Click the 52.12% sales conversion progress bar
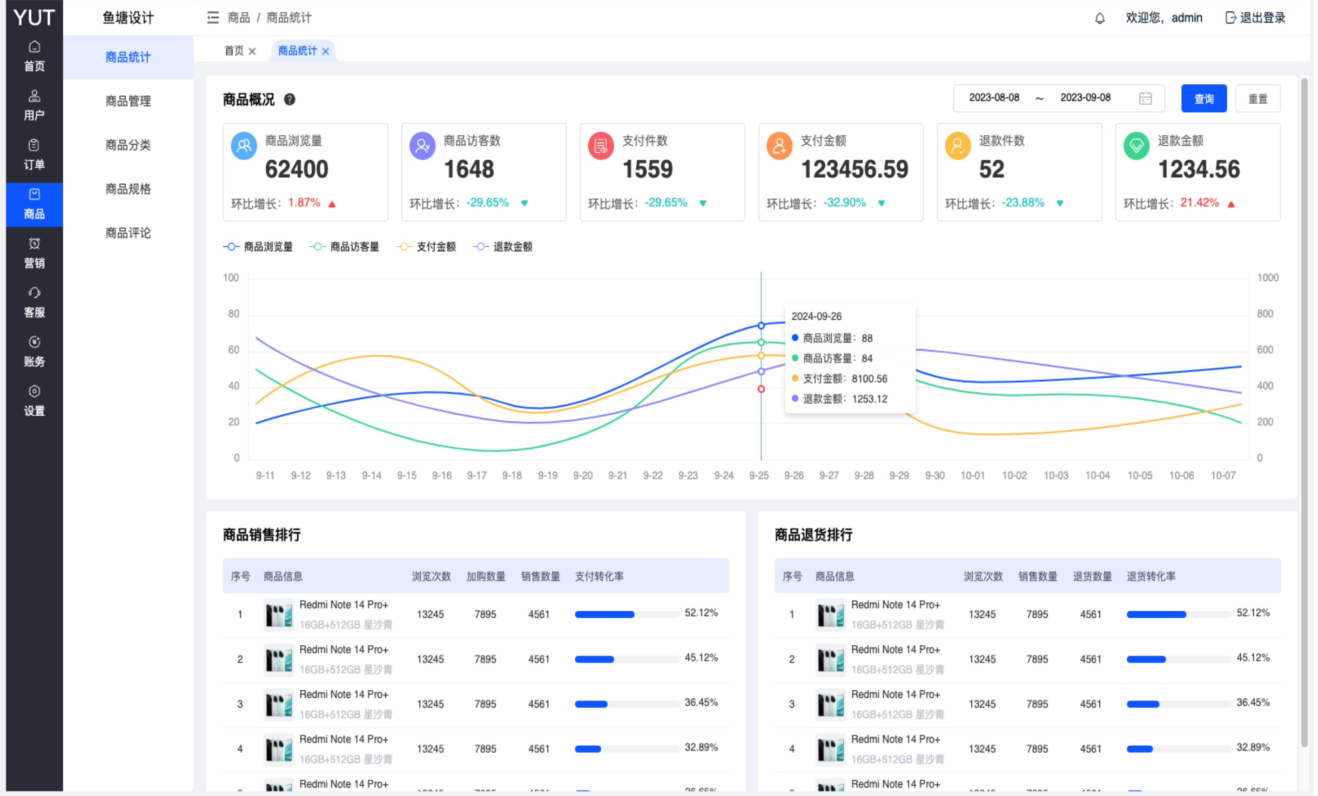Image resolution: width=1318 pixels, height=796 pixels. [626, 614]
